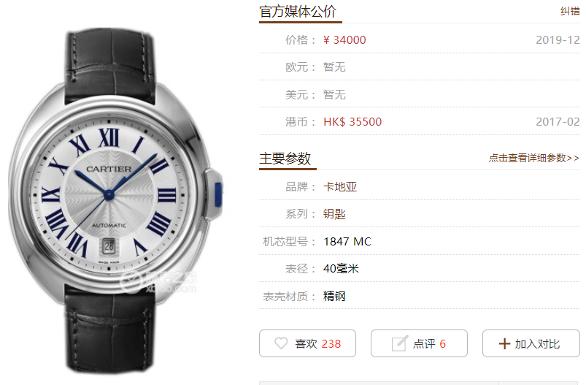
Task: Open the series link 钥匙
Action: [334, 214]
